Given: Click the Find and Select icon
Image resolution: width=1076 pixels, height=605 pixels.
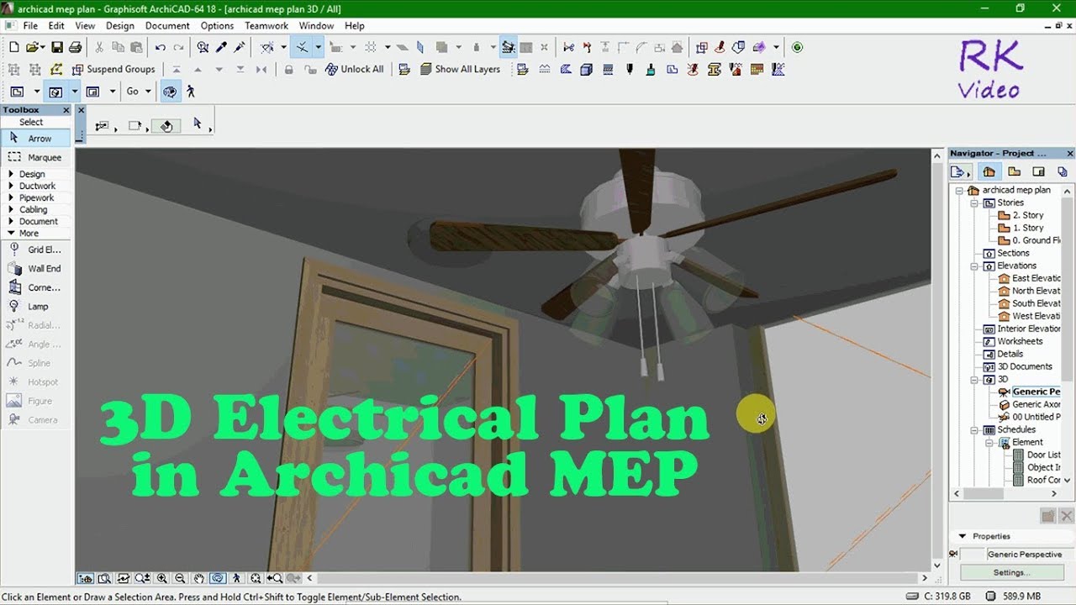Looking at the screenshot, I should pos(203,48).
